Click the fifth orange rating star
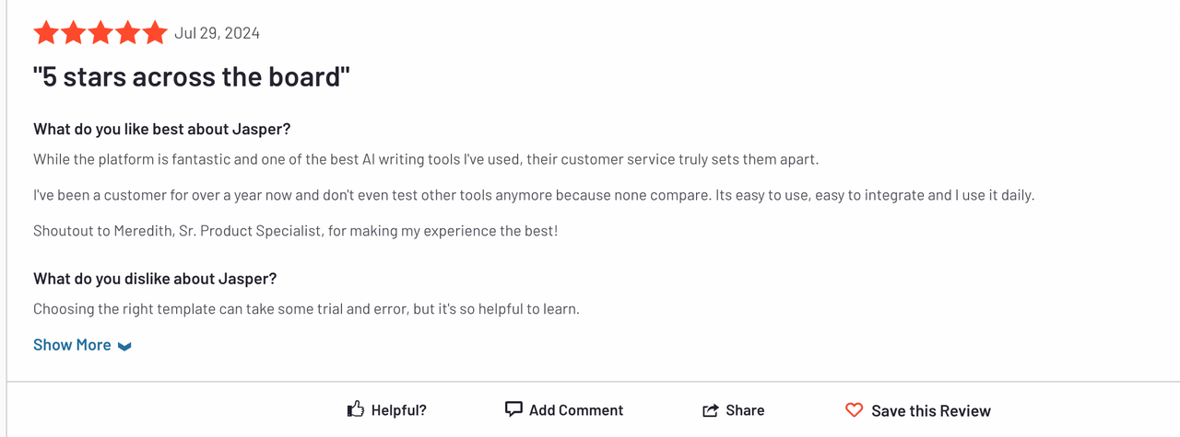The width and height of the screenshot is (1180, 437). click(x=155, y=33)
